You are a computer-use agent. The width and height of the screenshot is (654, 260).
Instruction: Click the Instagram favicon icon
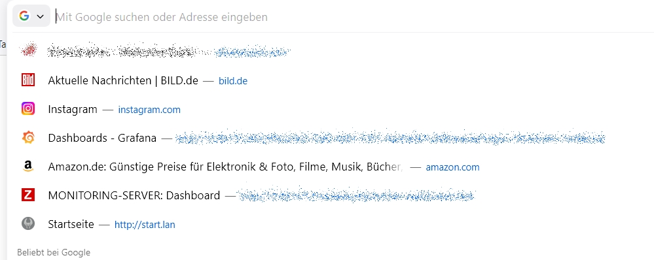28,108
